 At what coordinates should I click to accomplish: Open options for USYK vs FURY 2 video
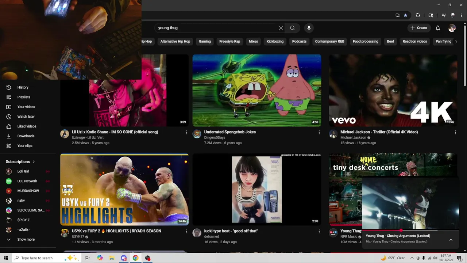[x=186, y=231]
